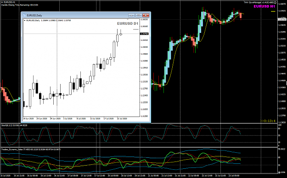
Task: Click the chart shift marker in Daily window
Action: coord(128,19)
